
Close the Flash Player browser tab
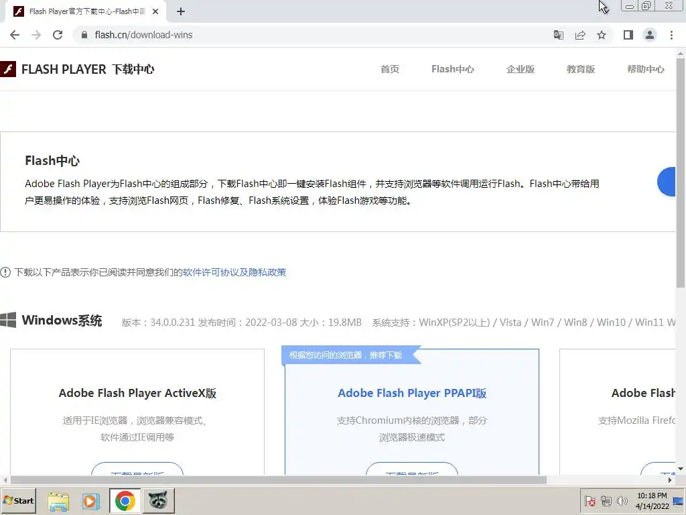point(155,12)
